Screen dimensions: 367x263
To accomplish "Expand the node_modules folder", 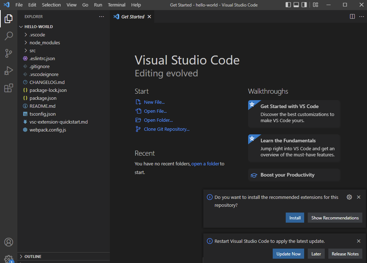I will click(26, 43).
